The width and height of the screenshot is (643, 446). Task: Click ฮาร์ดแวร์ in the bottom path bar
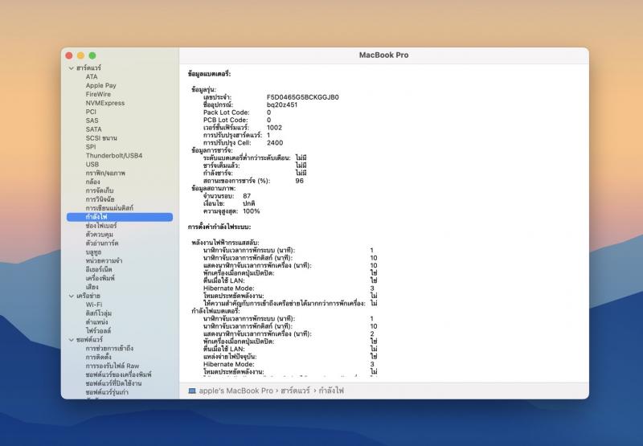pyautogui.click(x=295, y=391)
